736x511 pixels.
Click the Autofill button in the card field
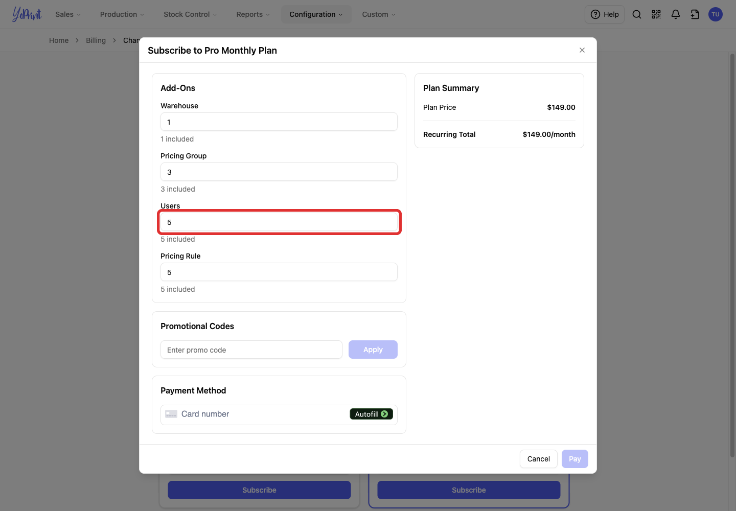[x=372, y=414]
